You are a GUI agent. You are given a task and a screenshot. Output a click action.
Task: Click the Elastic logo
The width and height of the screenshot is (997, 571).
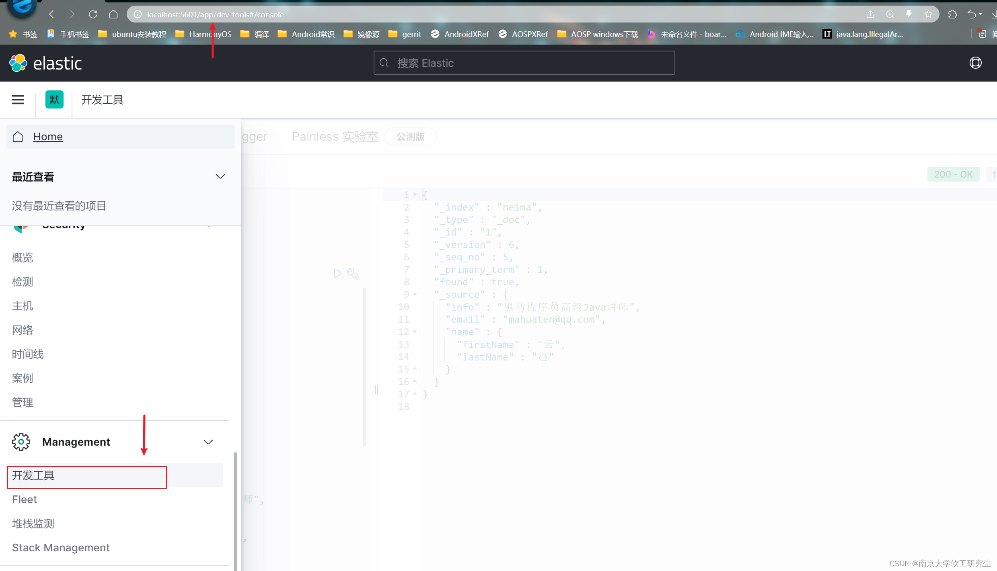(45, 63)
